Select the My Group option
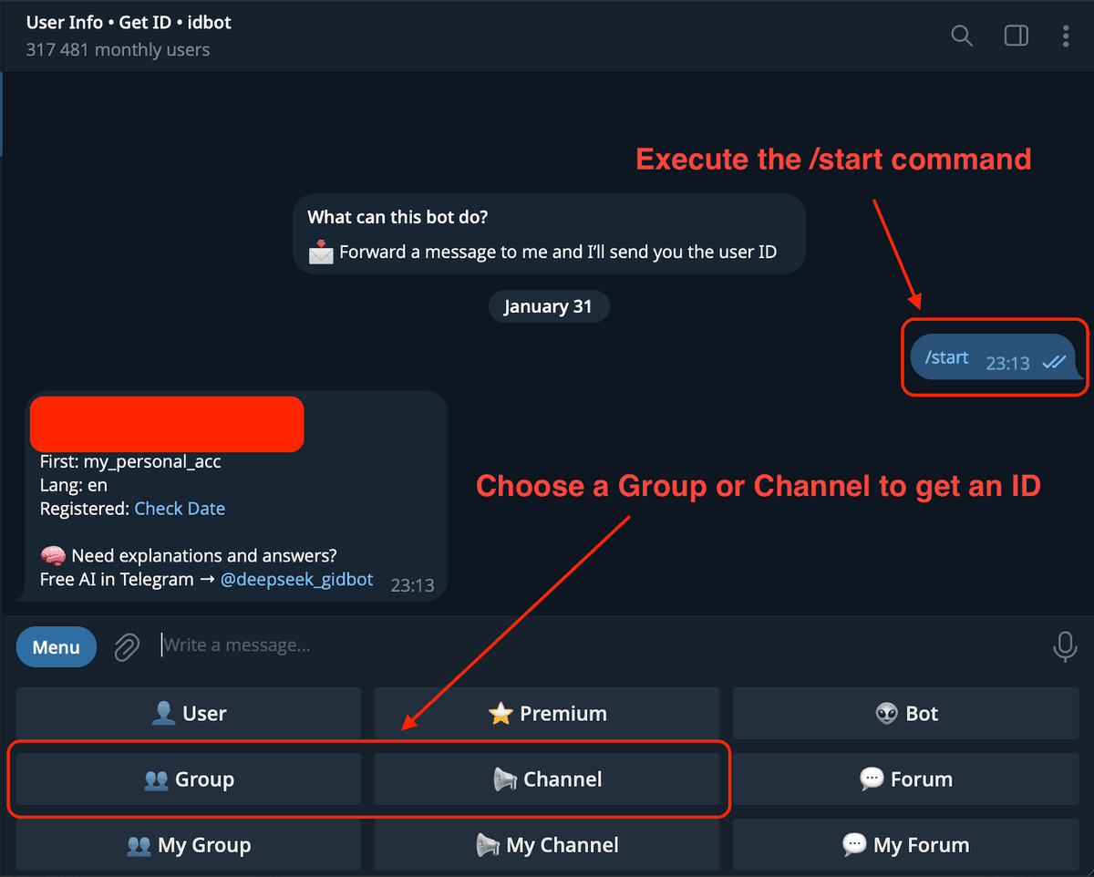The image size is (1094, 877). [x=188, y=844]
